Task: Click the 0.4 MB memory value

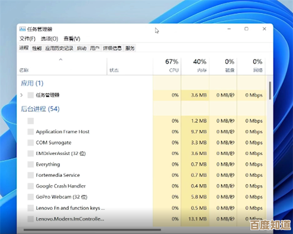Action: (199, 186)
